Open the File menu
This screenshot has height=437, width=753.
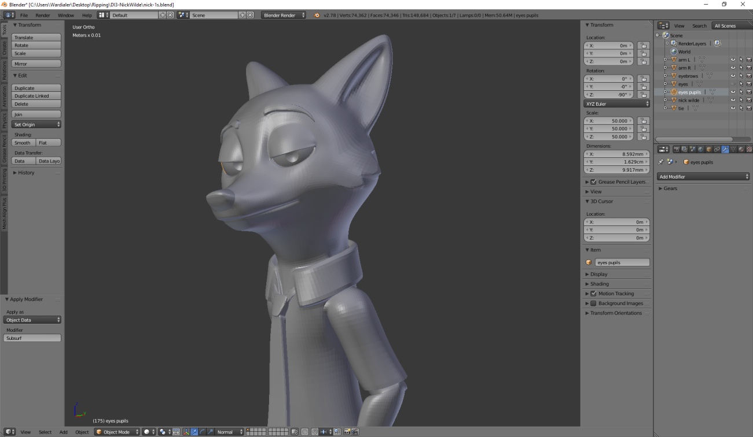(x=24, y=15)
